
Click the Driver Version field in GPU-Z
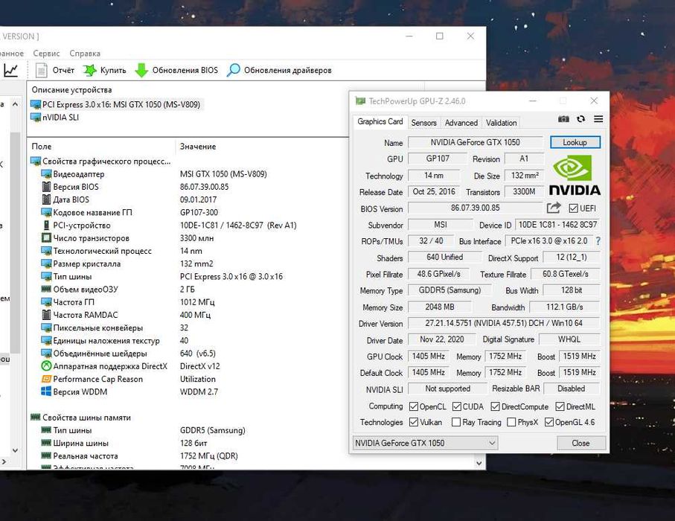pos(504,323)
